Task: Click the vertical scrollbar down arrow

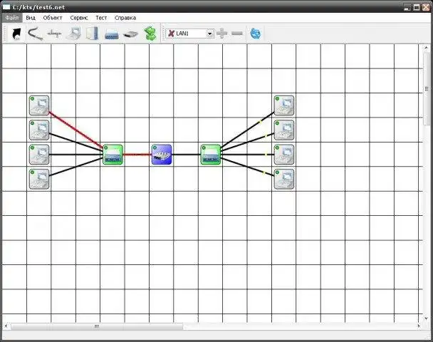Action: pos(426,318)
